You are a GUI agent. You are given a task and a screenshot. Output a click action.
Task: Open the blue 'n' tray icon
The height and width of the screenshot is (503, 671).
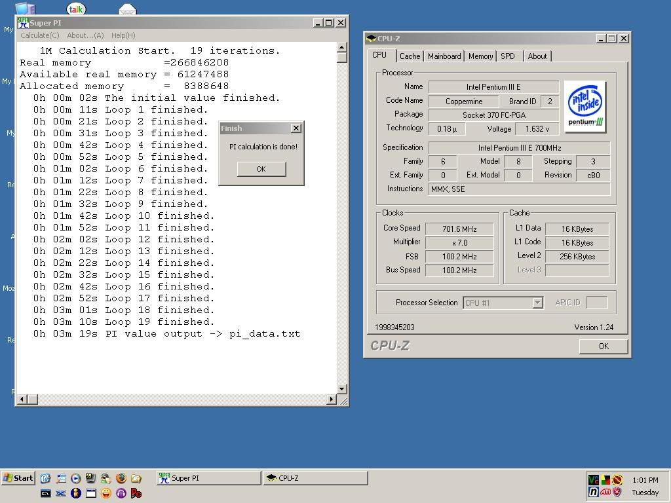coord(594,493)
